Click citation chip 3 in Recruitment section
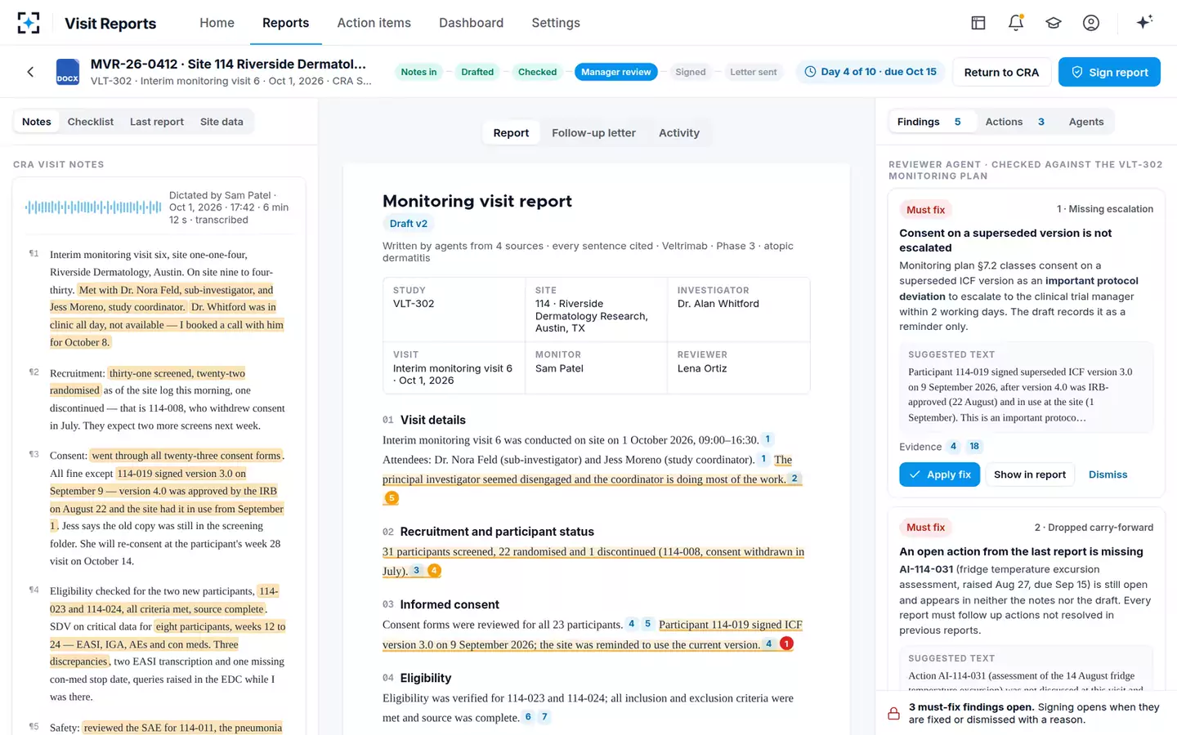This screenshot has width=1177, height=735. click(x=416, y=571)
